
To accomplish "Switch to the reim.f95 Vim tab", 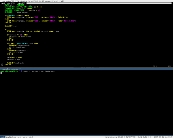I will coord(21,3).
